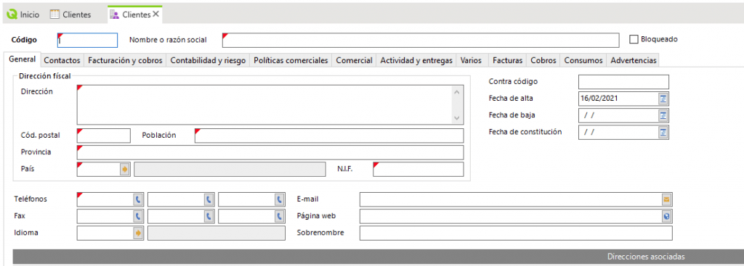
Task: Switch to the Varios tab
Action: [x=471, y=61]
